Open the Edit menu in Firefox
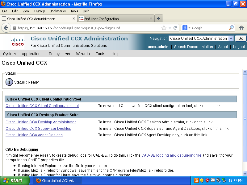The width and height of the screenshot is (247, 185). click(15, 11)
